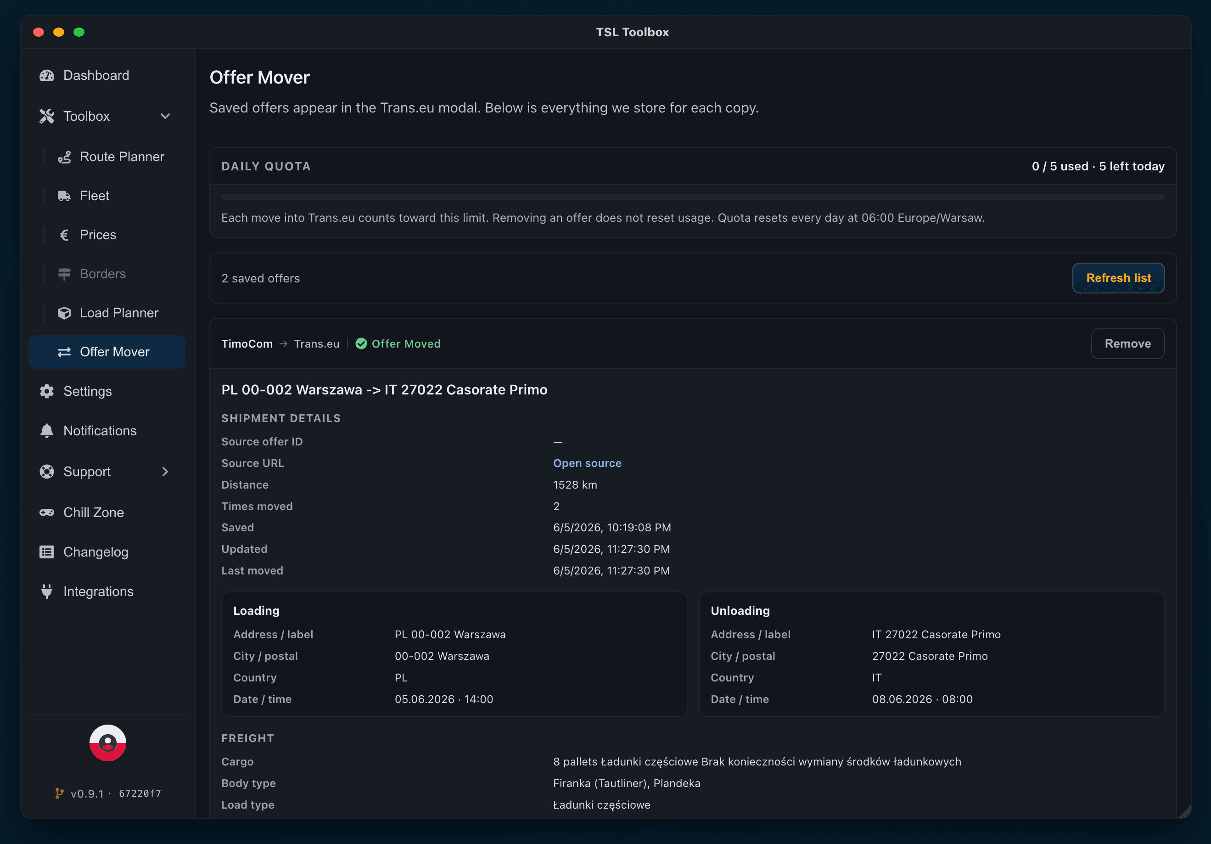The image size is (1211, 844).
Task: Go to Dashboard
Action: [x=107, y=75]
